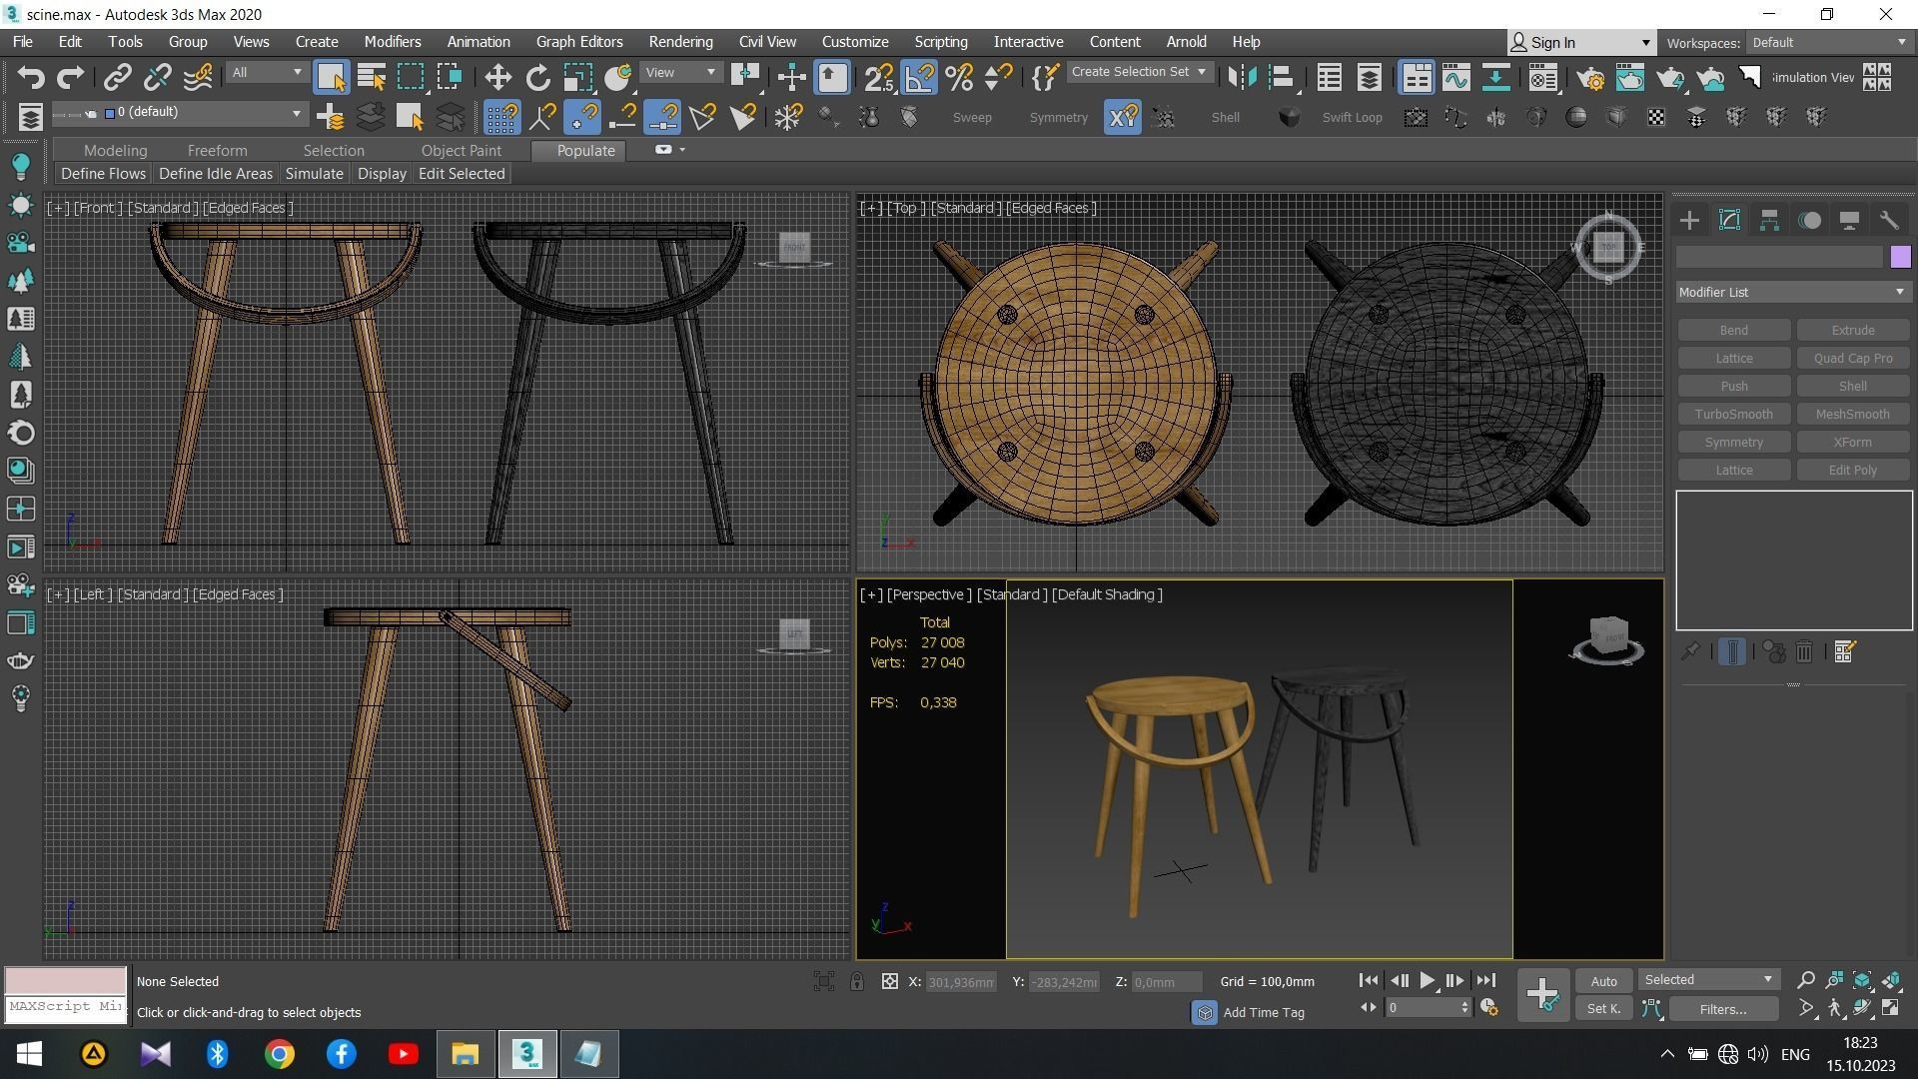Click the X coordinate input field

click(961, 982)
